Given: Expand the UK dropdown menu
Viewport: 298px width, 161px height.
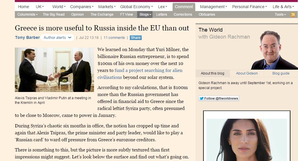Looking at the screenshot, I should coord(40,7).
